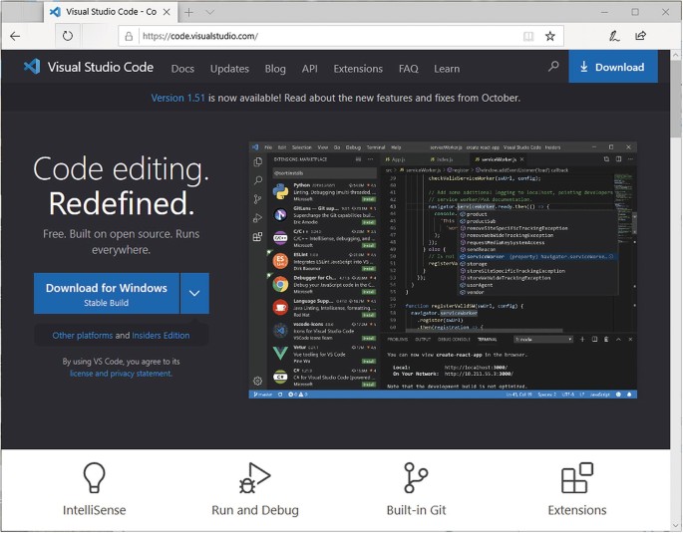
Task: Click the Extensions blocks icon
Action: pyautogui.click(x=576, y=478)
